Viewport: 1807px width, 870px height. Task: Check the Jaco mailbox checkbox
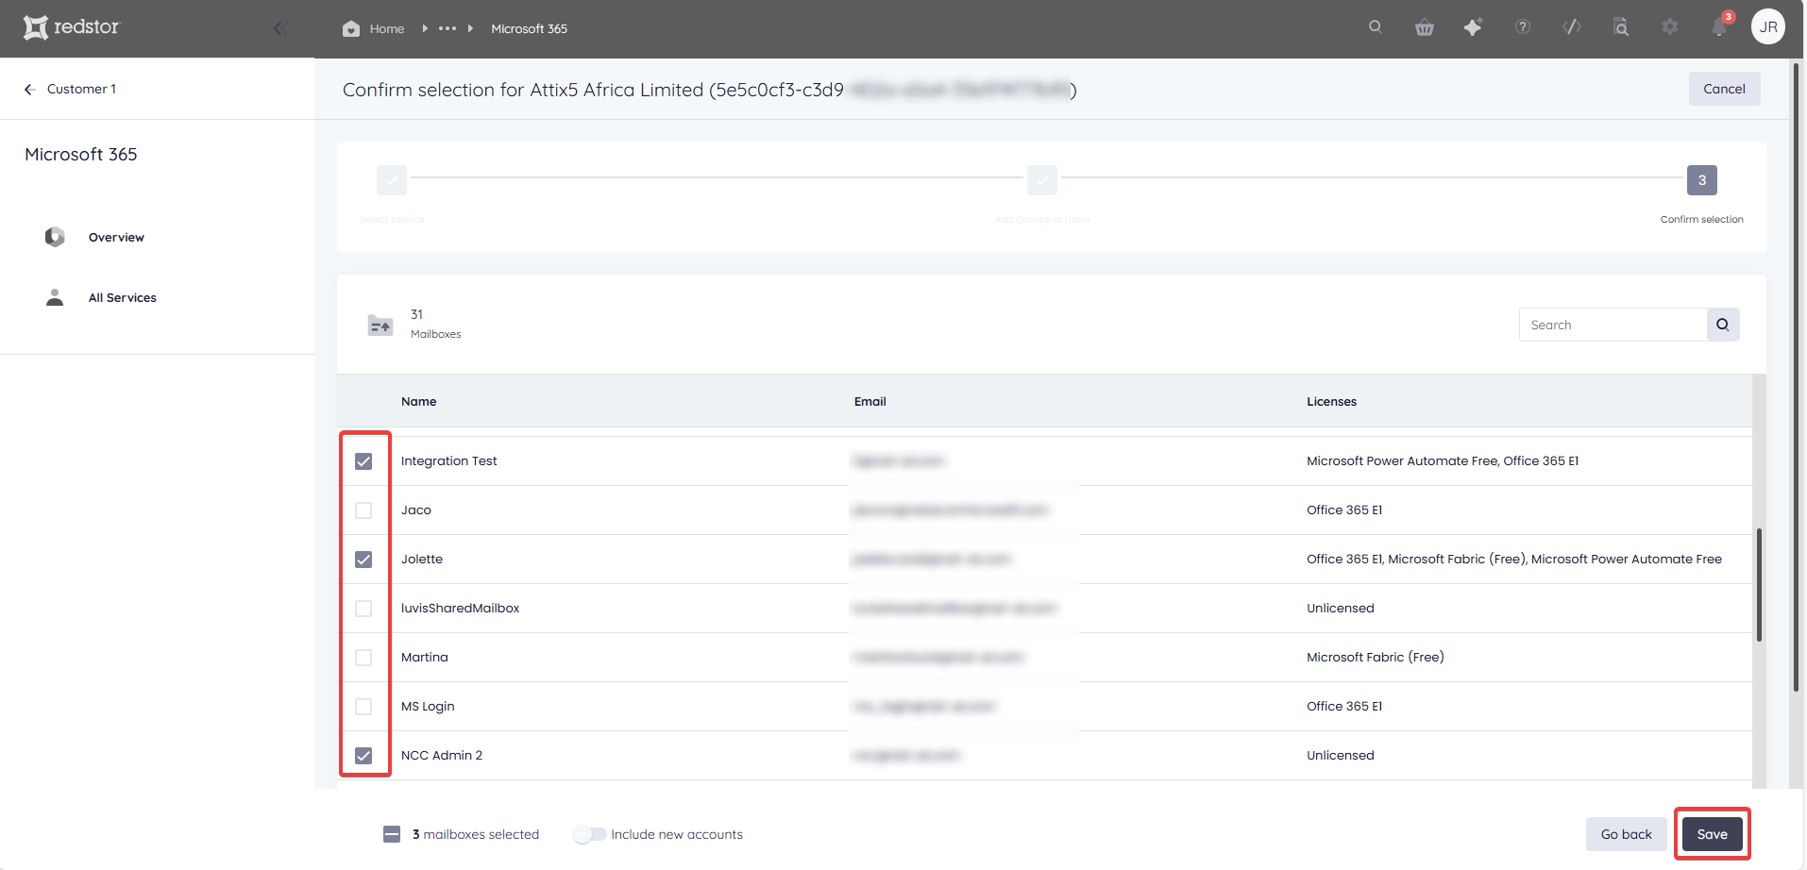(363, 510)
